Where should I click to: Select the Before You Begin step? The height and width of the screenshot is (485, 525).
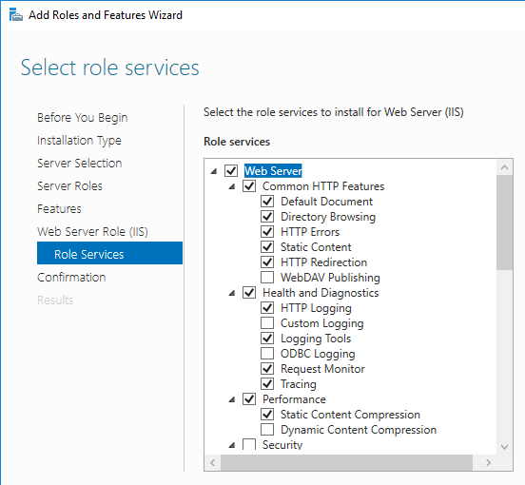(x=83, y=118)
